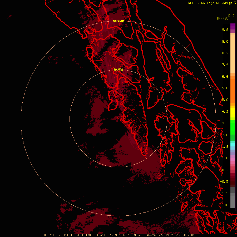The height and width of the screenshot is (237, 237).
Task: Click the 2.6 value on the color scale
Action: (225, 135)
